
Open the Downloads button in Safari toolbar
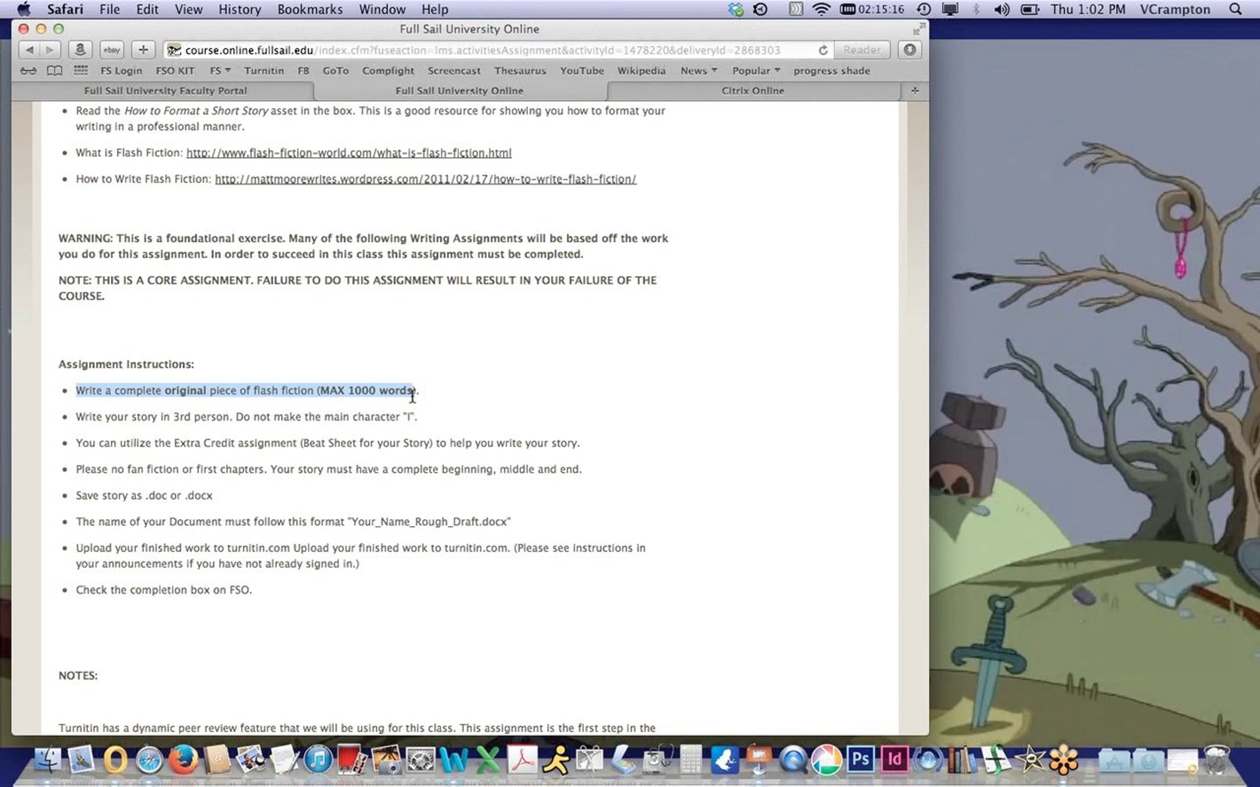point(909,50)
